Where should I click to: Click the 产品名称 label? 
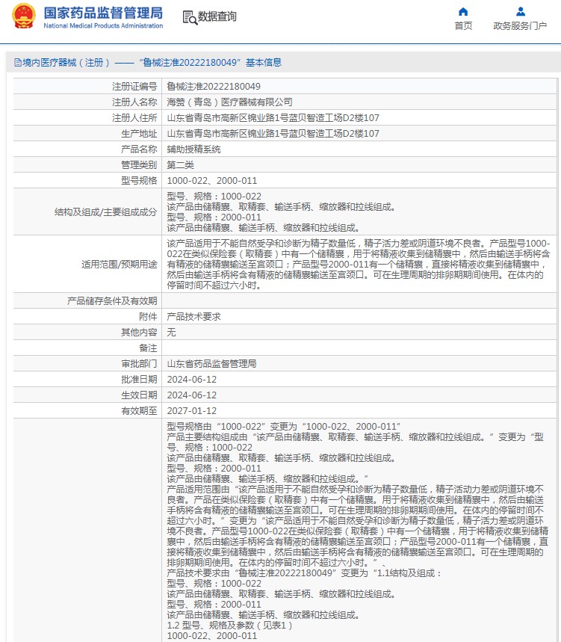(139, 149)
